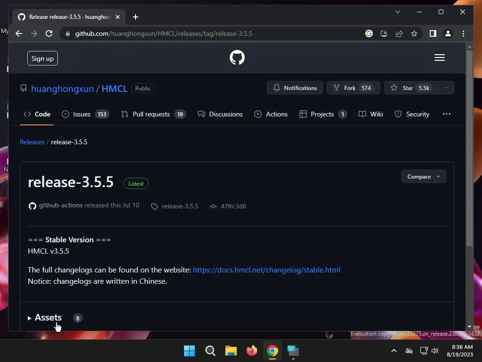Image resolution: width=482 pixels, height=362 pixels.
Task: Open Chrome profile icon
Action: click(x=448, y=33)
